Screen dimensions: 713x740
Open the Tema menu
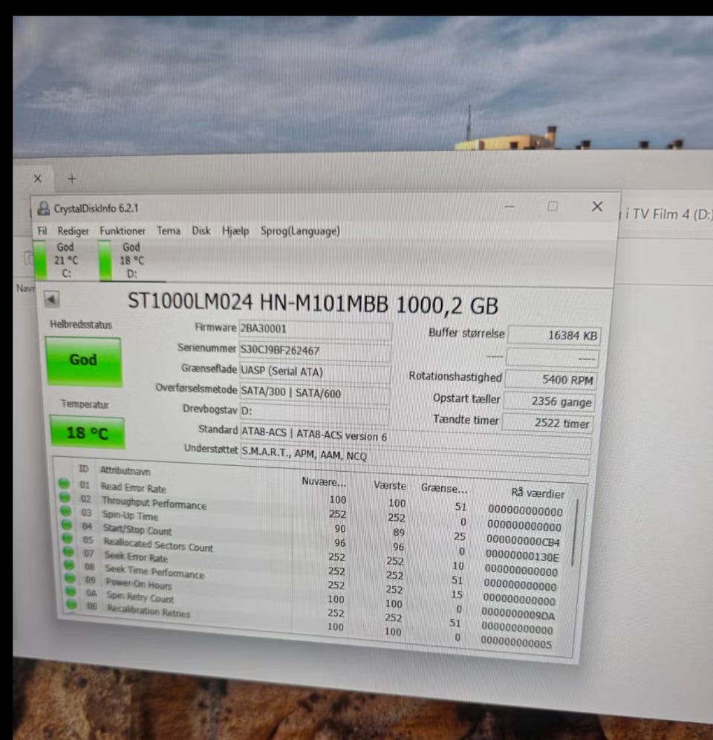(x=169, y=231)
